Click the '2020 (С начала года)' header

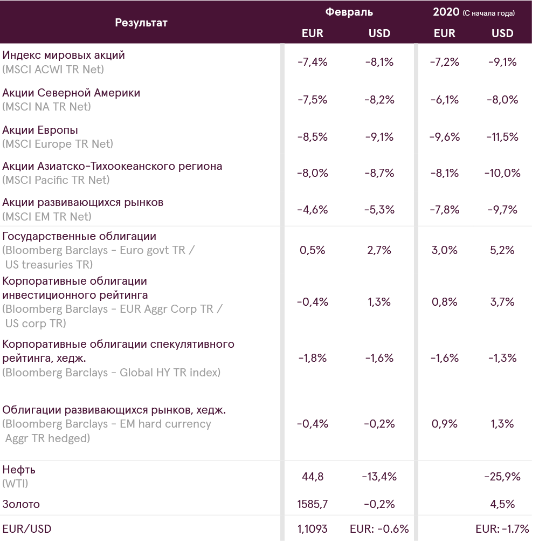pyautogui.click(x=473, y=12)
